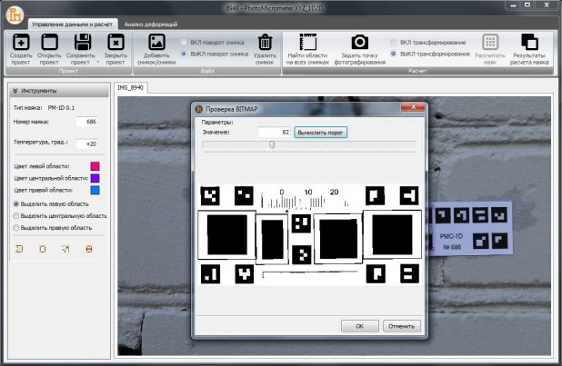
Task: Delete the photo with Удалить снимок
Action: [x=265, y=43]
